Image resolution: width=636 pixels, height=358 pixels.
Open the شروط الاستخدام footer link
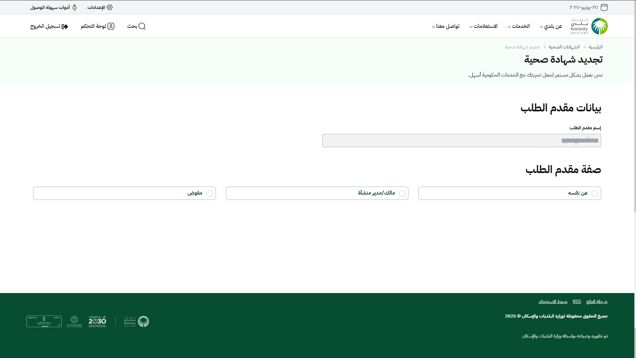click(x=553, y=301)
